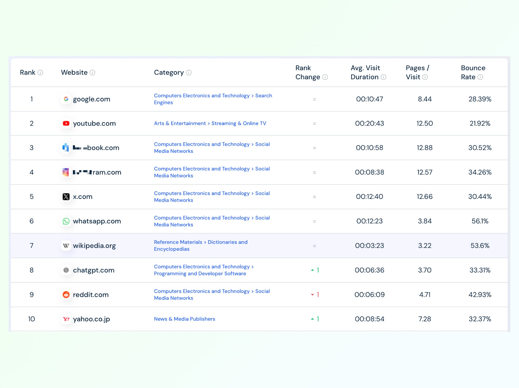The height and width of the screenshot is (388, 519).
Task: Open the google.com website entry
Action: pos(91,99)
